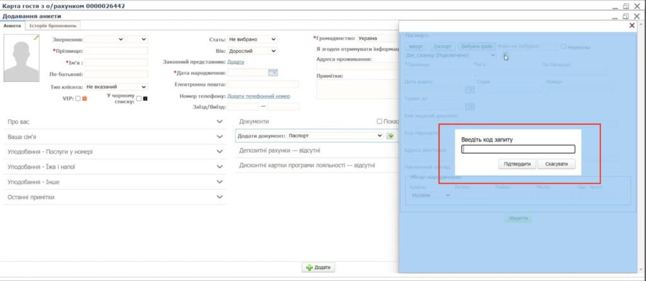Toggle the Чернетка checkbox in passport panel
This screenshot has height=281, width=646.
pos(563,47)
